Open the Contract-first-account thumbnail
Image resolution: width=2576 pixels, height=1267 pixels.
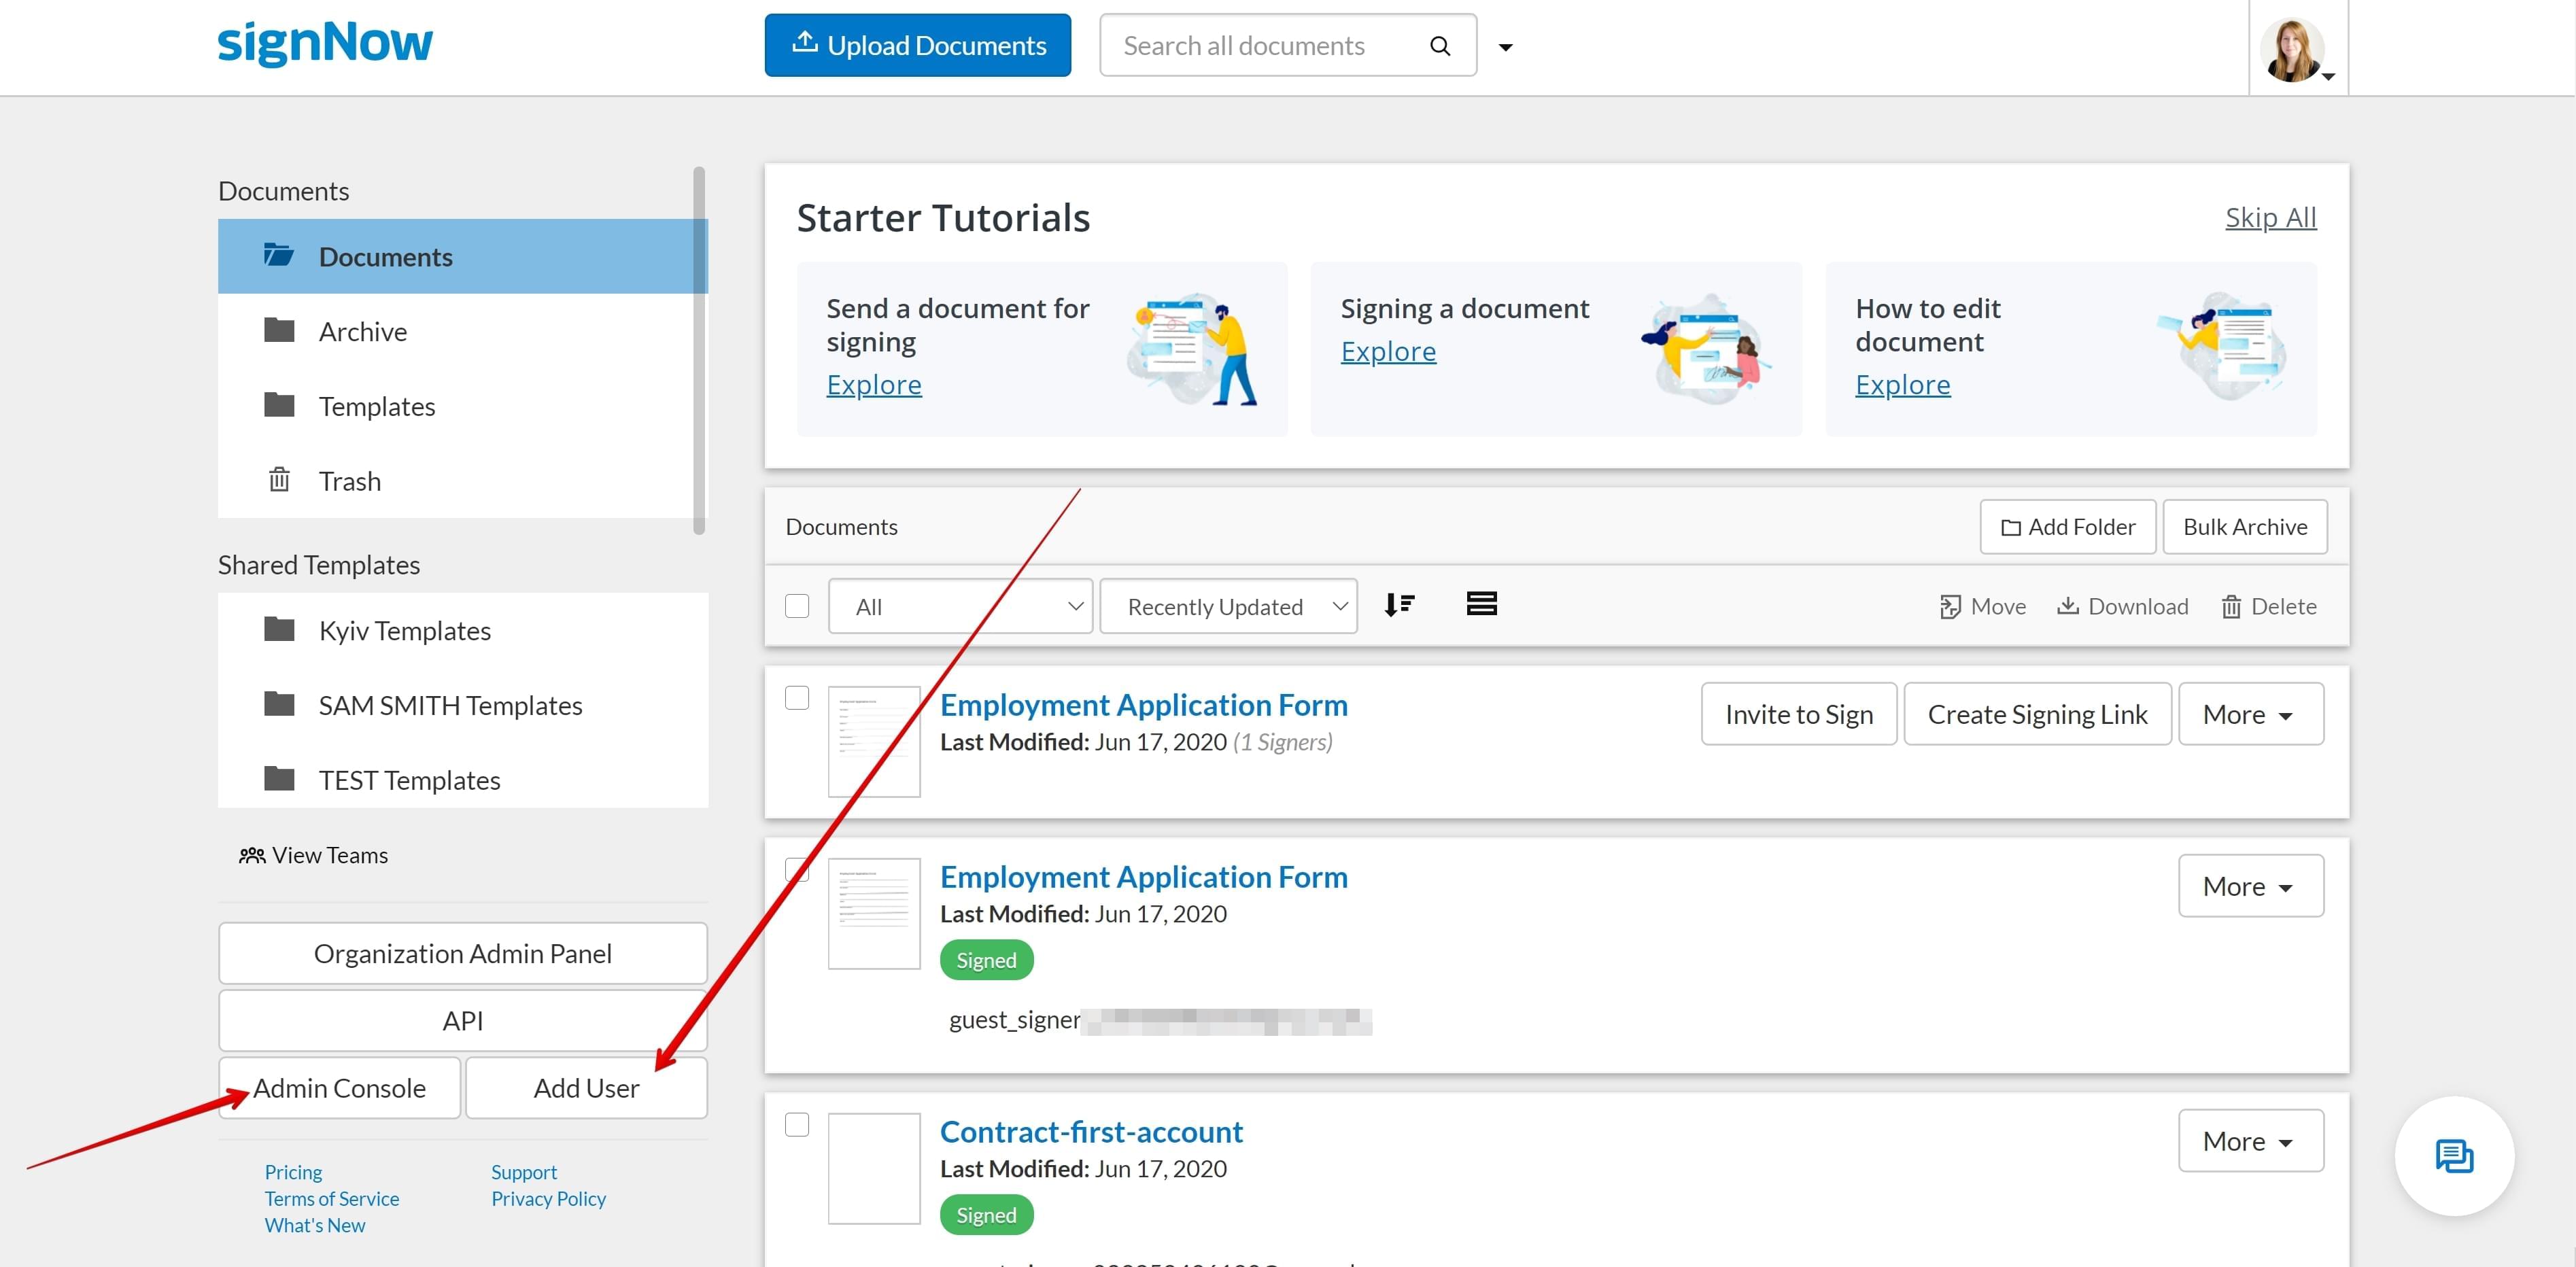point(874,1168)
